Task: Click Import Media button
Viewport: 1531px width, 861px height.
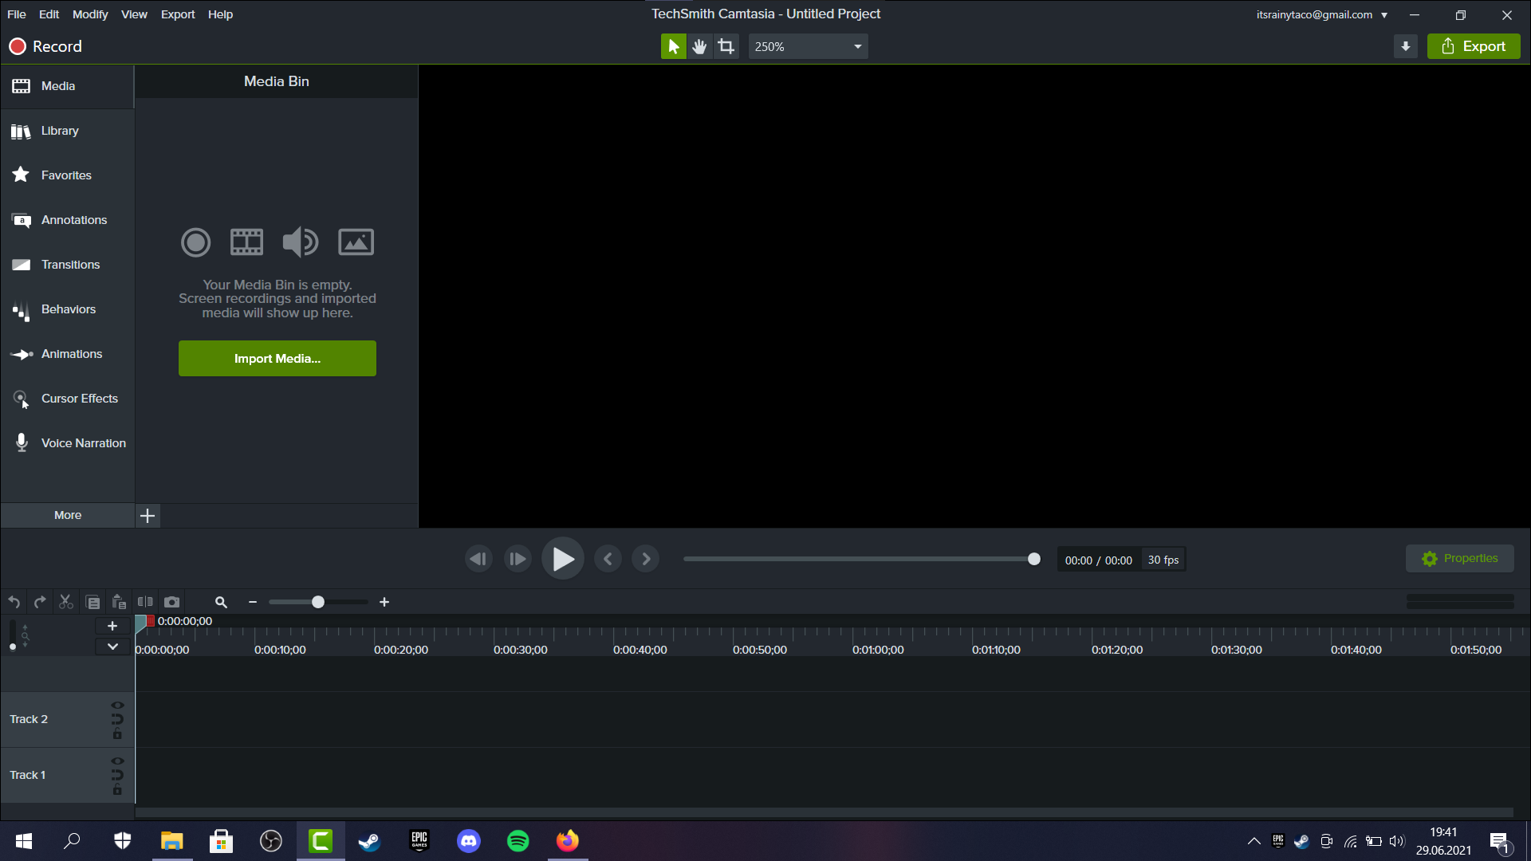Action: (277, 359)
